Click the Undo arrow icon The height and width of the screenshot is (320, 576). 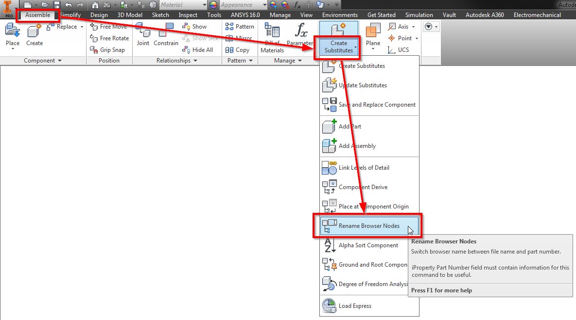[x=69, y=5]
